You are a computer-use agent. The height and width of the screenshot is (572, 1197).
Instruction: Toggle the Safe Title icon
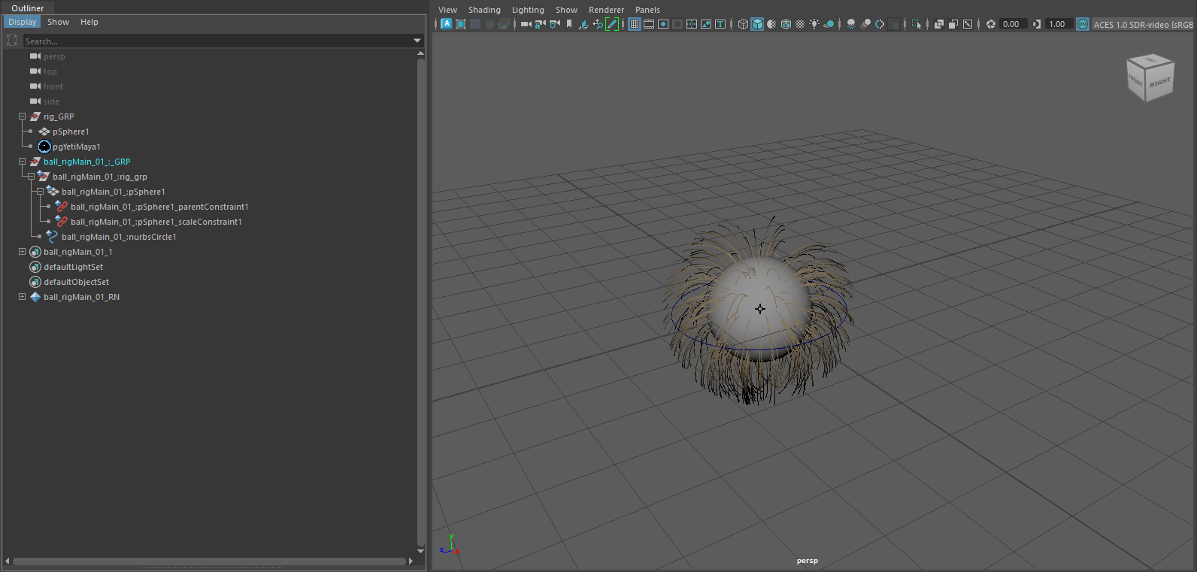720,24
